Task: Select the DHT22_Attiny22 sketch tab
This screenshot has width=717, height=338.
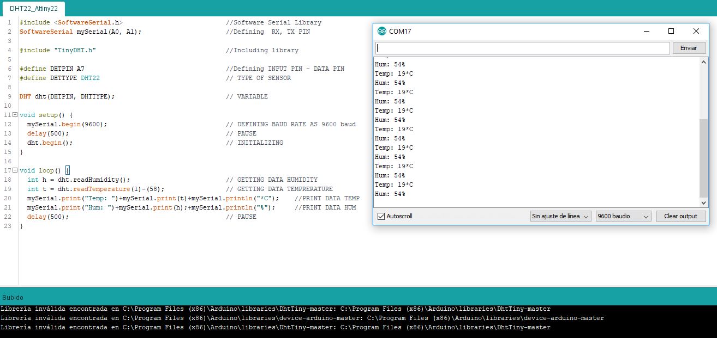Action: coord(34,8)
